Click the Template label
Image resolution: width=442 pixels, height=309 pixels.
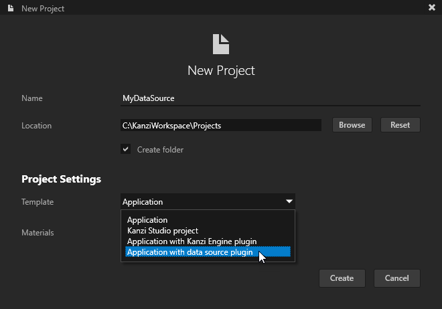click(x=38, y=202)
